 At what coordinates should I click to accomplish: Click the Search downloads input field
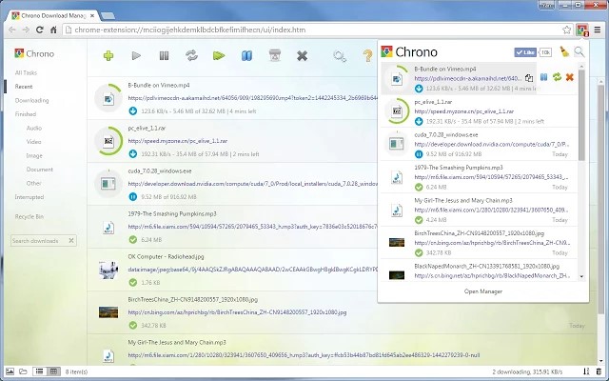(x=48, y=241)
